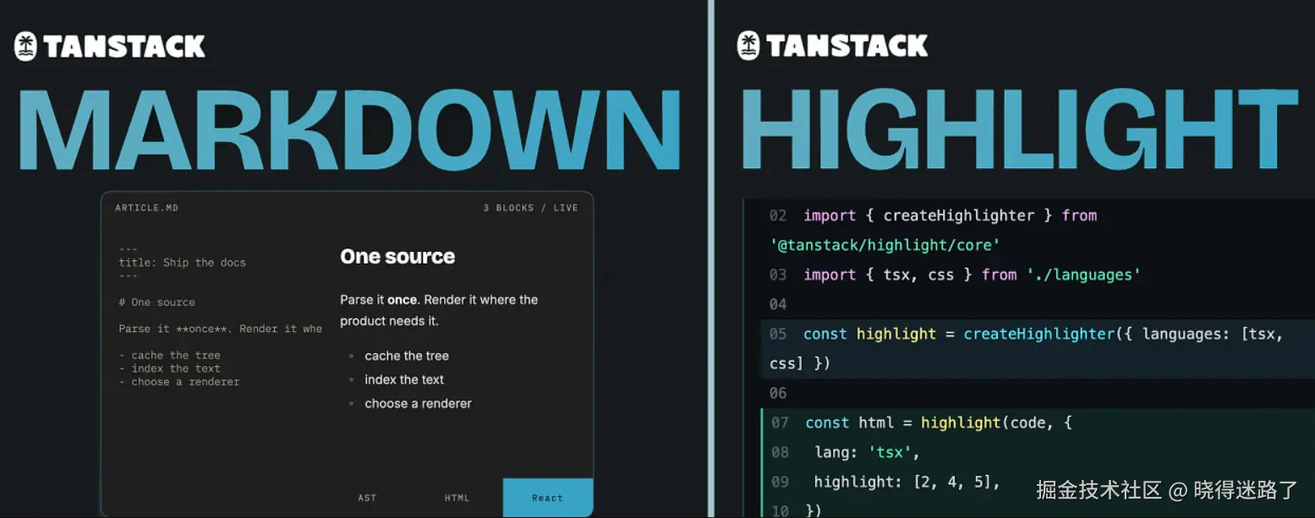Click the 'title: Ship the docs' source line
Viewport: 1315px width, 518px height.
[183, 263]
